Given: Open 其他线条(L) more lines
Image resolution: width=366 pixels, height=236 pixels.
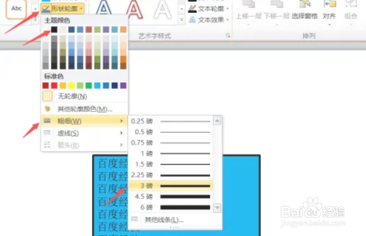Looking at the screenshot, I should coord(175,219).
